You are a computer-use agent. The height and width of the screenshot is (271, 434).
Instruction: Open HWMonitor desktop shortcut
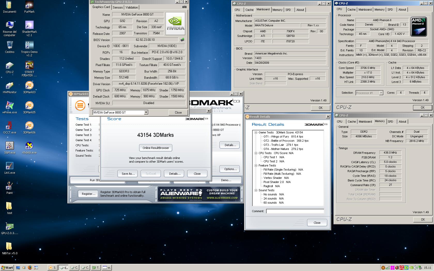click(x=10, y=88)
